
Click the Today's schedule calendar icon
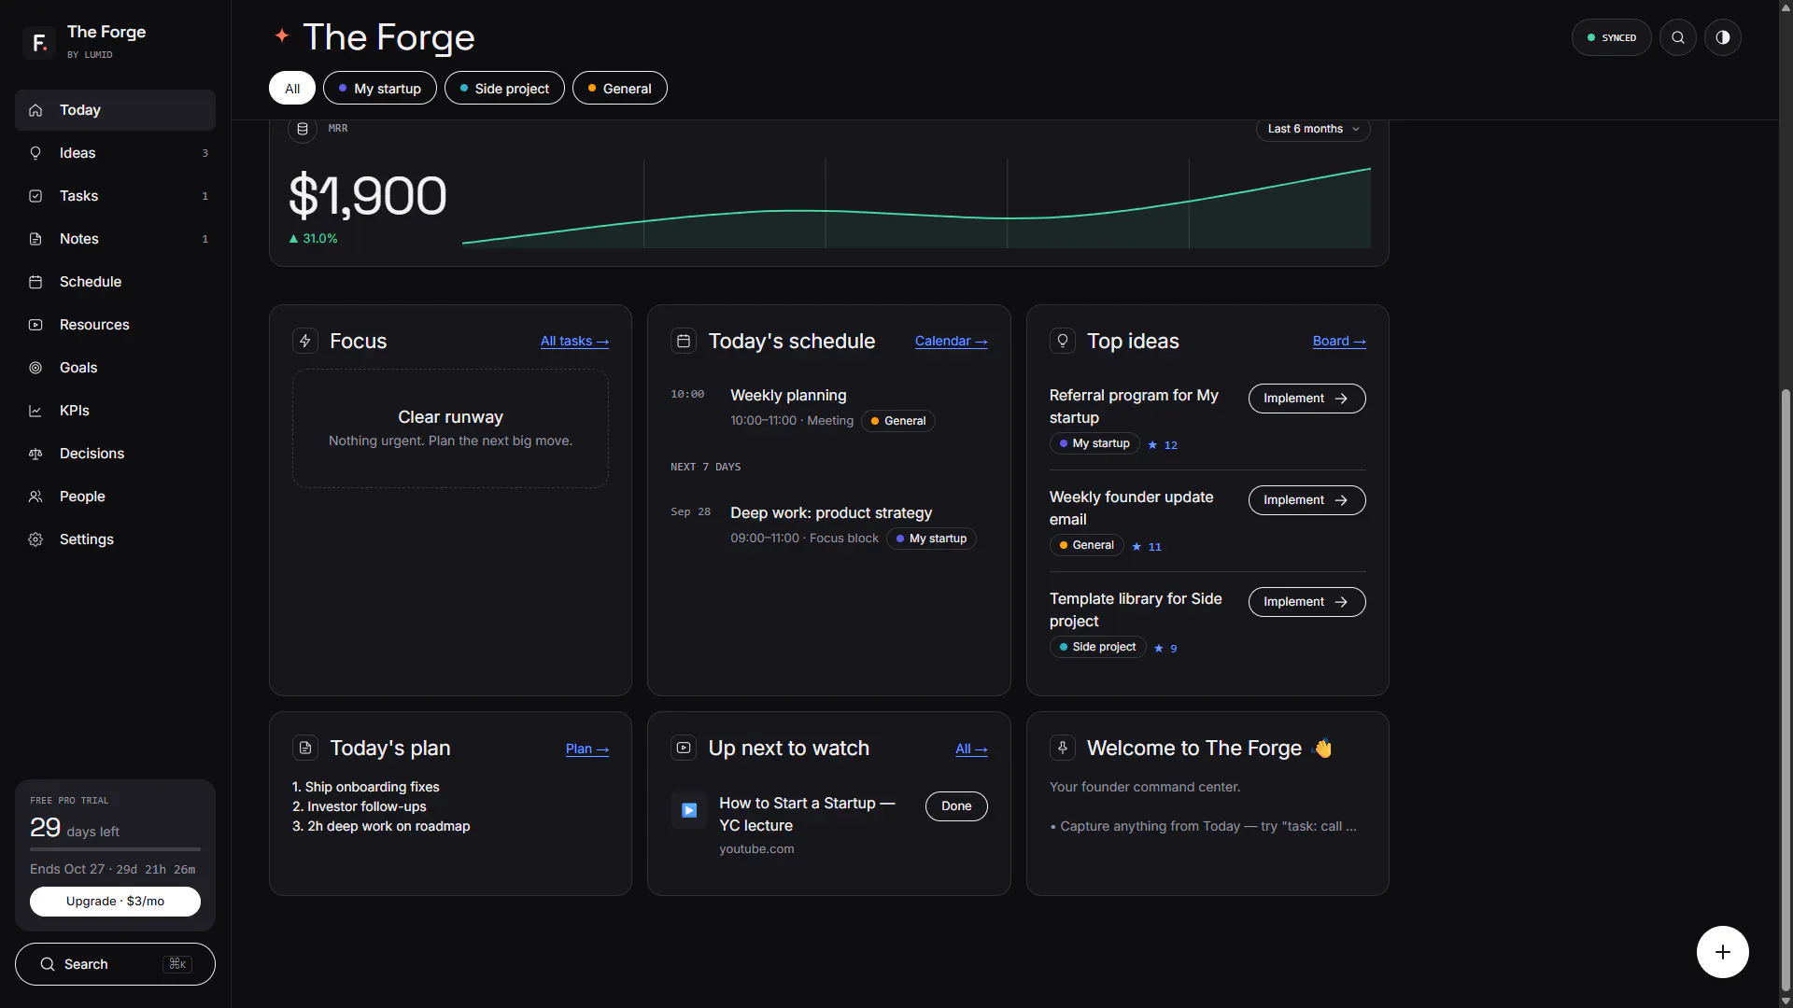(684, 341)
